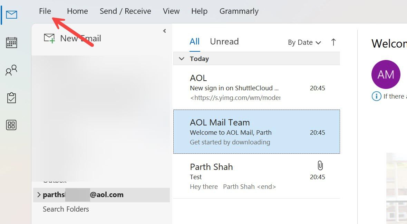Viewport: 407px width, 224px height.
Task: Open the By Date sorting dropdown
Action: [304, 42]
